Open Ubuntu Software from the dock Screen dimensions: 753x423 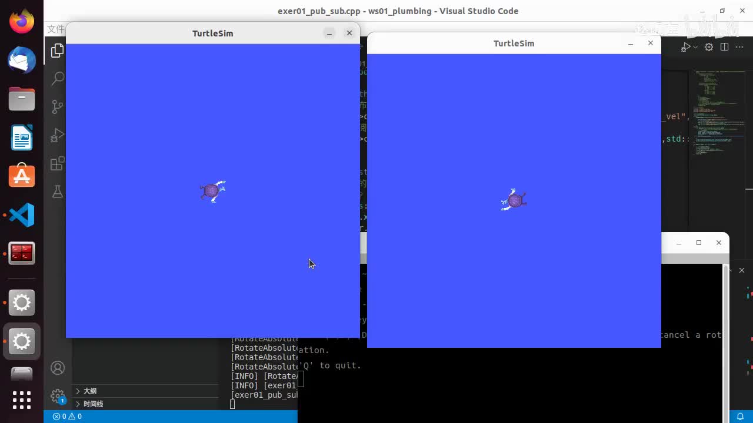coord(22,176)
